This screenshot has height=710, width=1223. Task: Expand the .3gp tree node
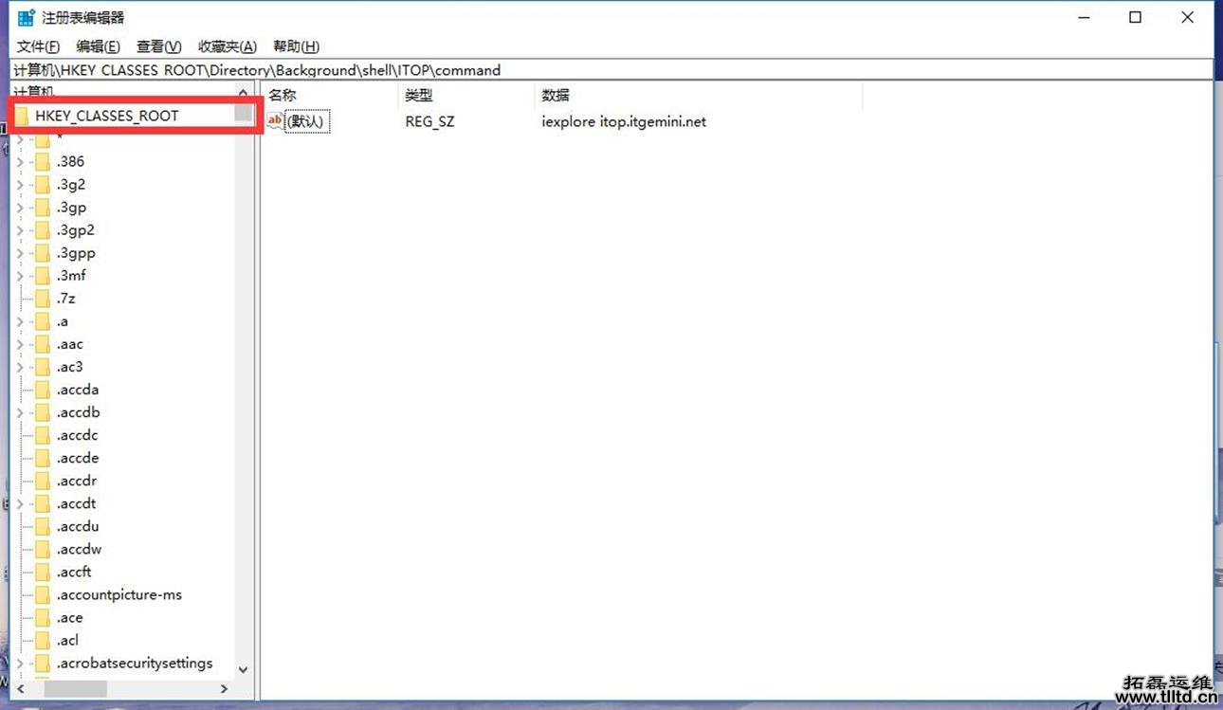pyautogui.click(x=20, y=208)
